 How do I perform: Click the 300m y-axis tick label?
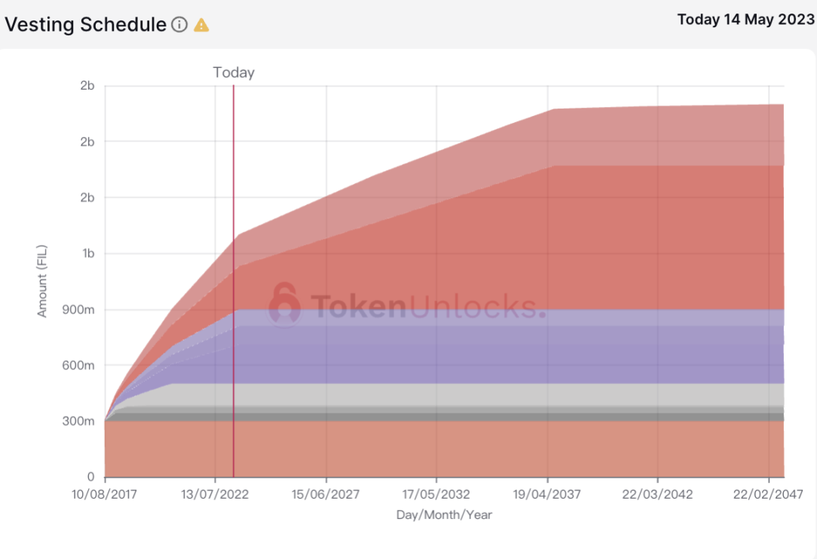78,421
